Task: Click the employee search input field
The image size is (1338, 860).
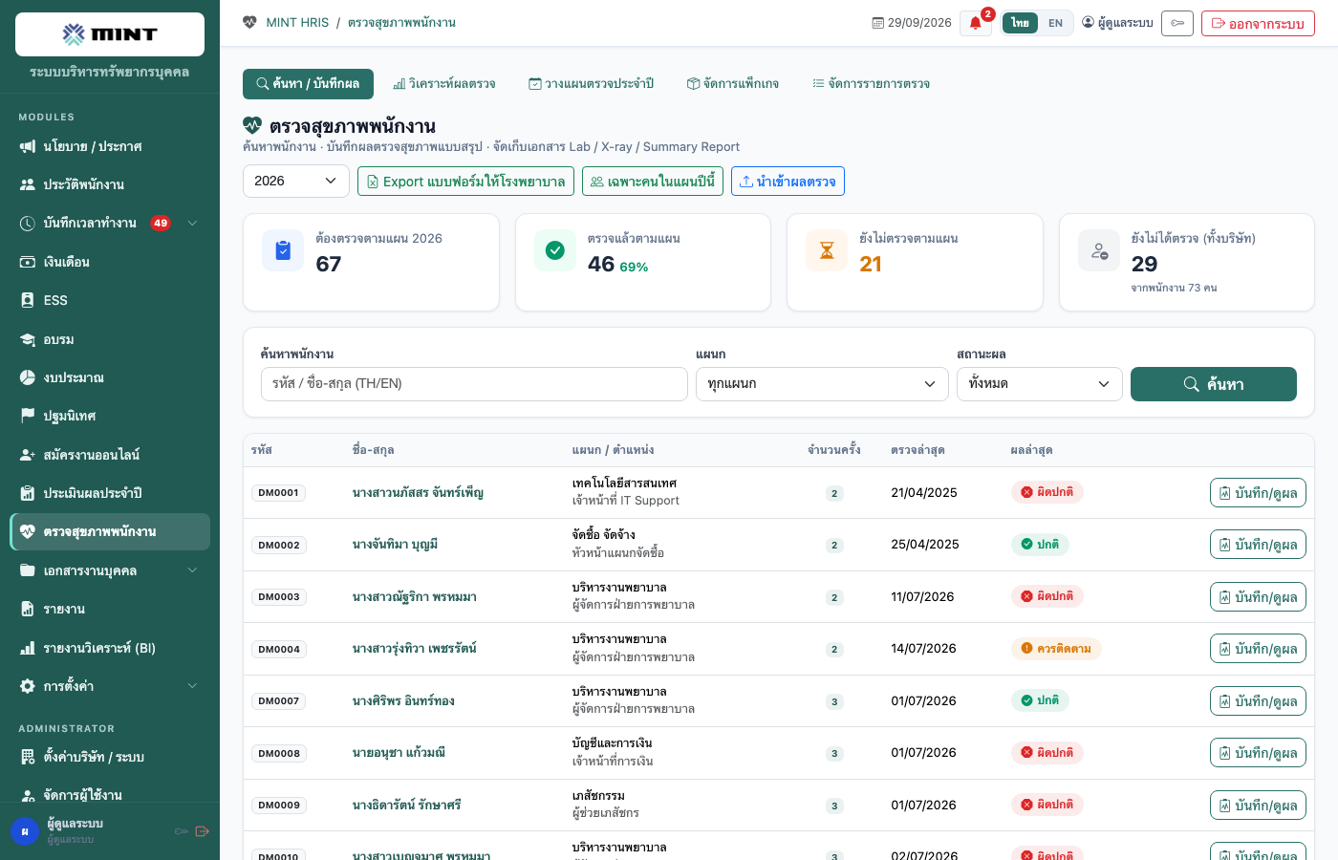Action: tap(474, 383)
